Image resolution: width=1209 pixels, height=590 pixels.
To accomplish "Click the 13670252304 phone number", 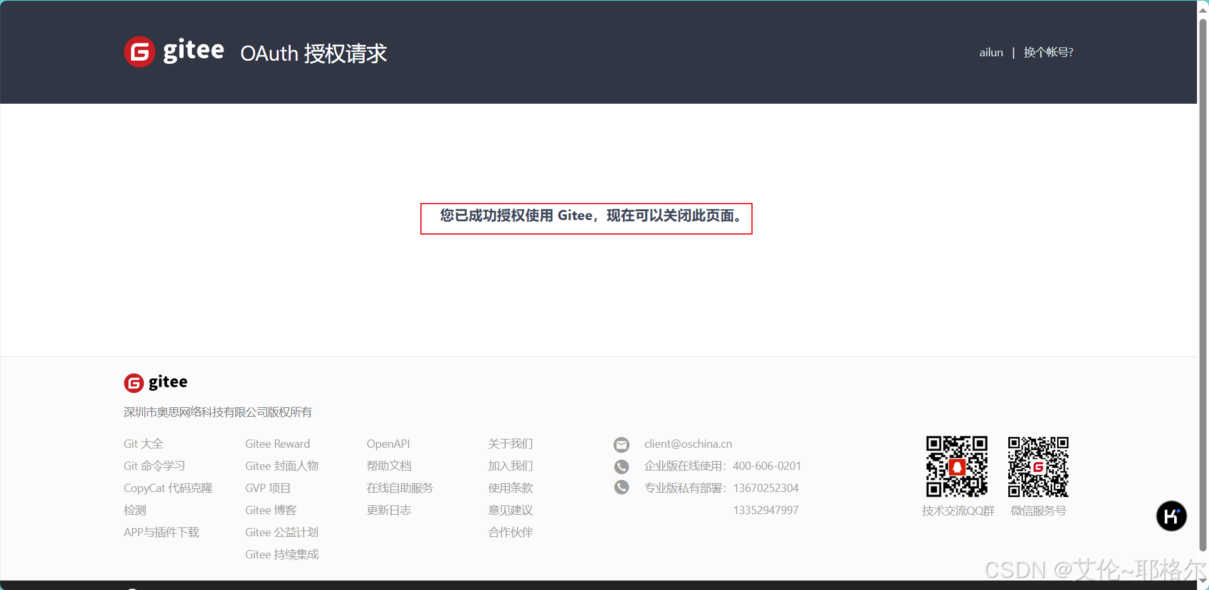I will (x=766, y=488).
